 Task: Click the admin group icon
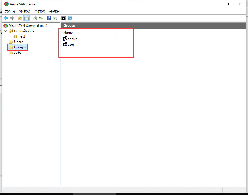(65, 39)
